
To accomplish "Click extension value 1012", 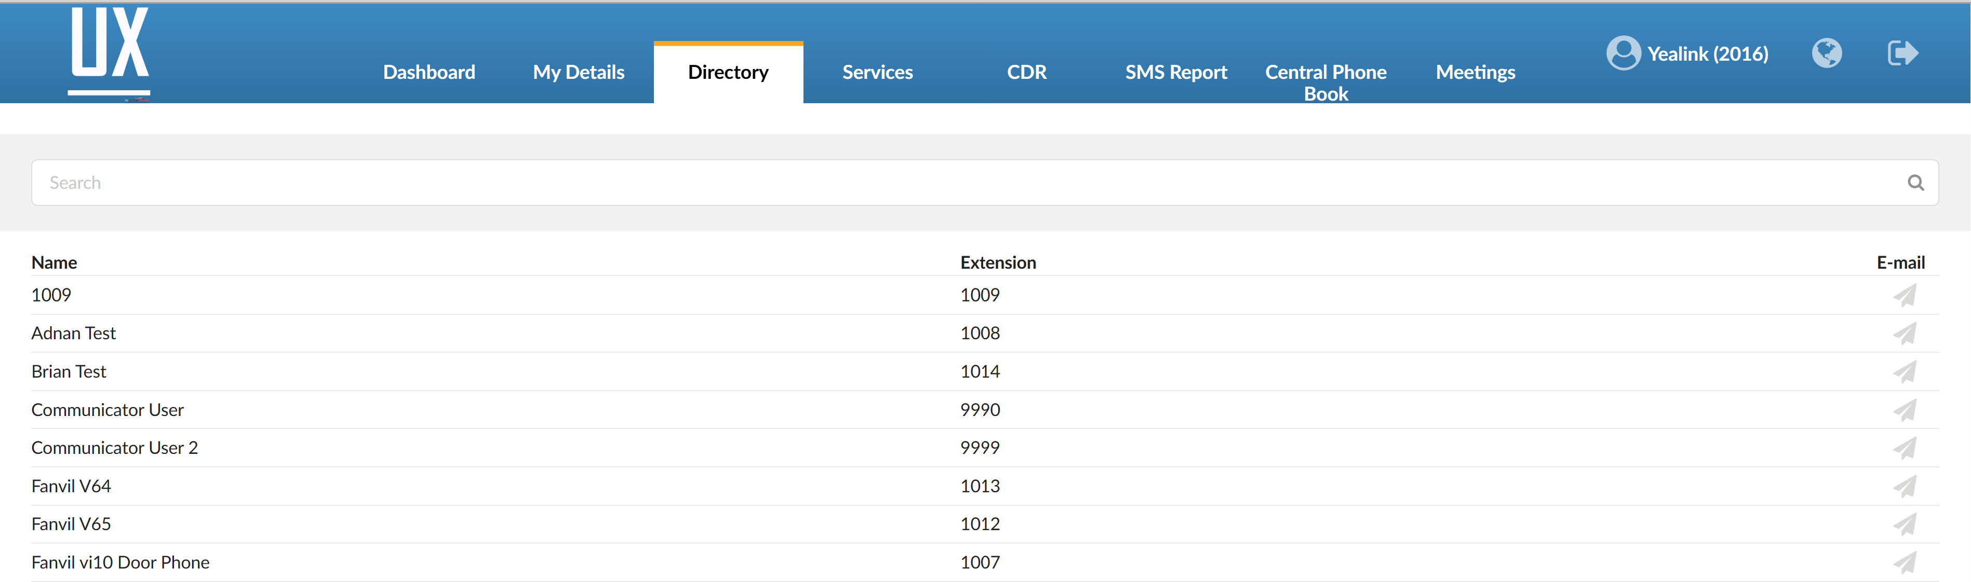I will coord(980,524).
